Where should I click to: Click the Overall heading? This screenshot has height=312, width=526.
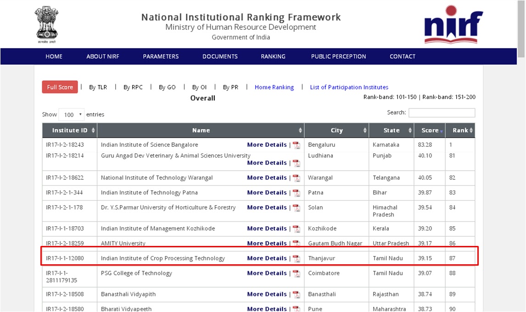point(202,98)
